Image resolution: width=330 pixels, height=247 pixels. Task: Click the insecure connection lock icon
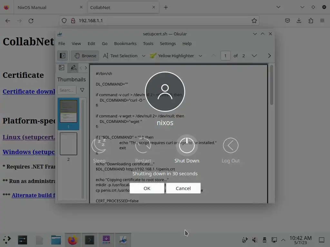tap(73, 21)
